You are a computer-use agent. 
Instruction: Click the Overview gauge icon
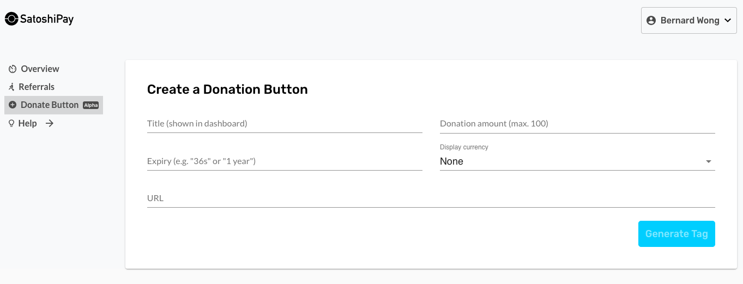(x=13, y=69)
